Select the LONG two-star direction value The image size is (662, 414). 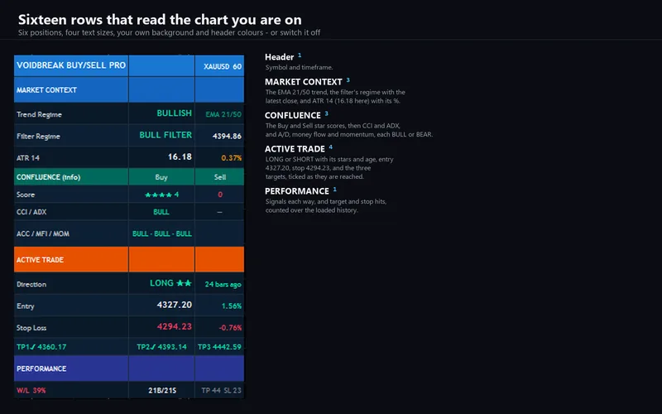pyautogui.click(x=170, y=283)
